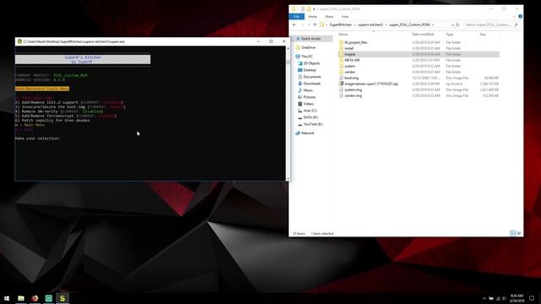Click SuperRKitchen in the address breadcrumb
This screenshot has height=304, width=541.
click(341, 24)
